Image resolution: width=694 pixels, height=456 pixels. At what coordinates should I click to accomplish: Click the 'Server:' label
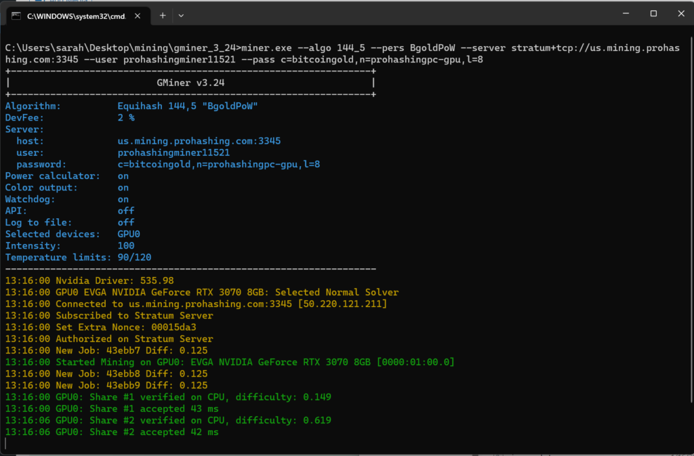click(24, 129)
